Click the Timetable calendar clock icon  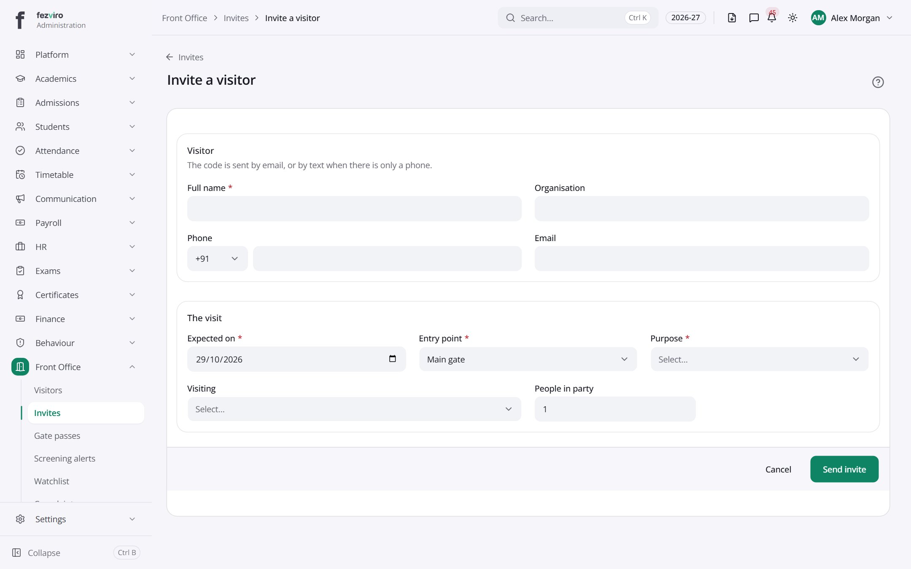(x=20, y=174)
